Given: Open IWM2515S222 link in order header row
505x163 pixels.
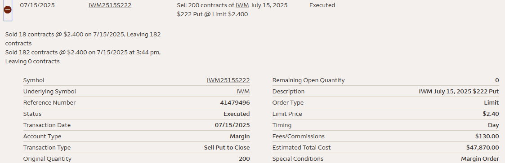Looking at the screenshot, I should point(110,5).
